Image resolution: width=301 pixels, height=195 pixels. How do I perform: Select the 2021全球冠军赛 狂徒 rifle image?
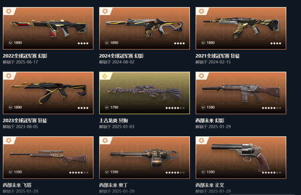(x=241, y=28)
